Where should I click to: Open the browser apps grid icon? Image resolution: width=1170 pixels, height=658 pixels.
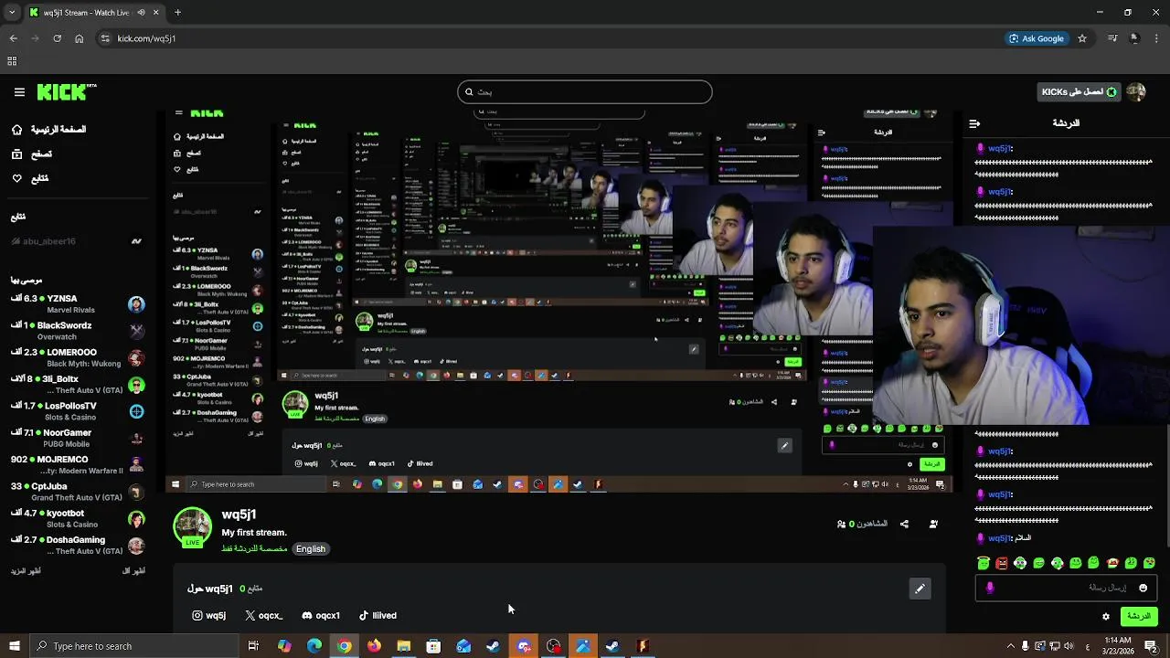(12, 61)
